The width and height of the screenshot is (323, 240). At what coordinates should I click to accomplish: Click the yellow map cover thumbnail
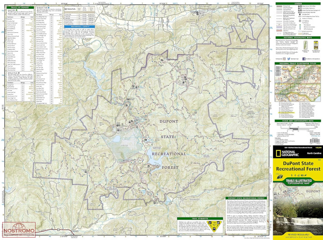[316, 45]
